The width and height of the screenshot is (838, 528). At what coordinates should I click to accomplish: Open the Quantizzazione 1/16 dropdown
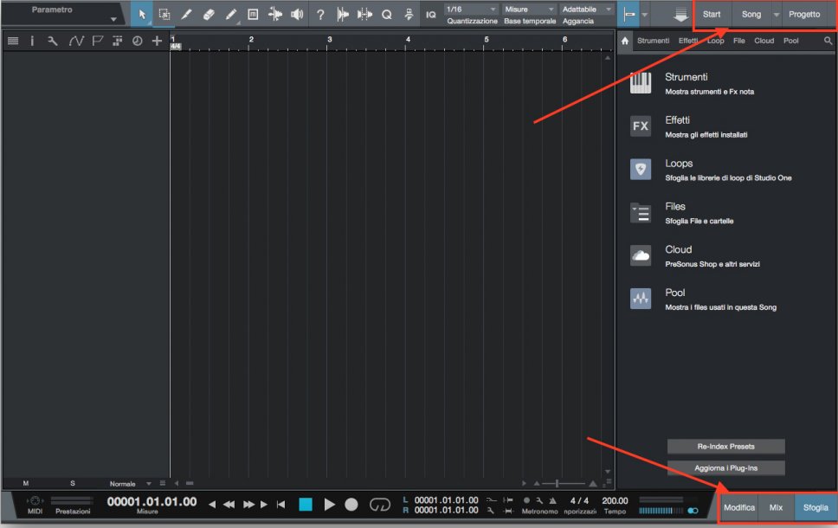[470, 10]
